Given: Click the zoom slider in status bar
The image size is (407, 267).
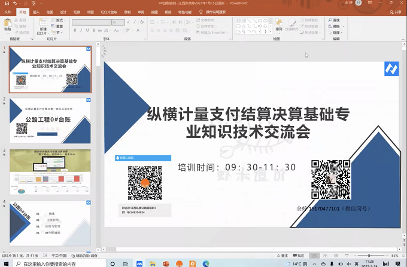Looking at the screenshot, I should point(371,256).
